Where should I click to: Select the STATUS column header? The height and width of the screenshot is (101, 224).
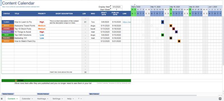7,14
